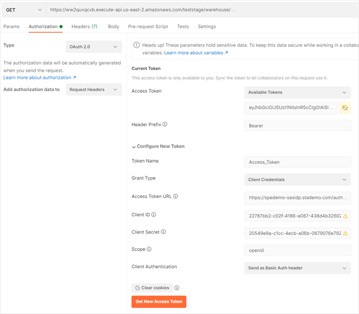Open the OAuth 2.0 Type dropdown

coord(94,47)
